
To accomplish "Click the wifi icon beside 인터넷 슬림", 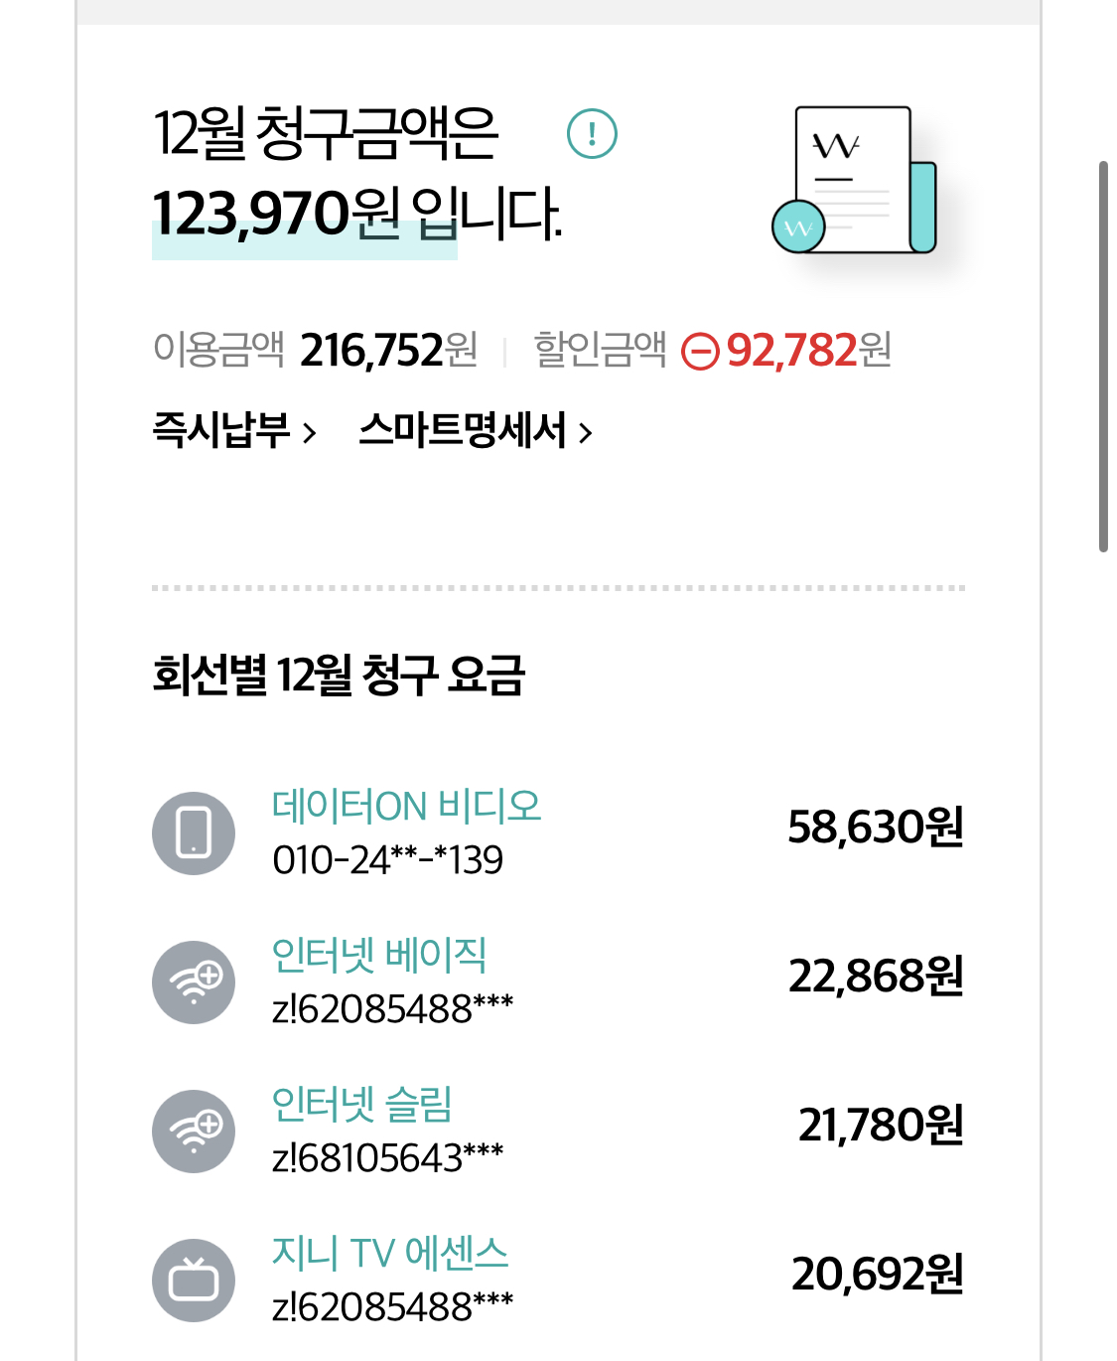I will 194,1131.
